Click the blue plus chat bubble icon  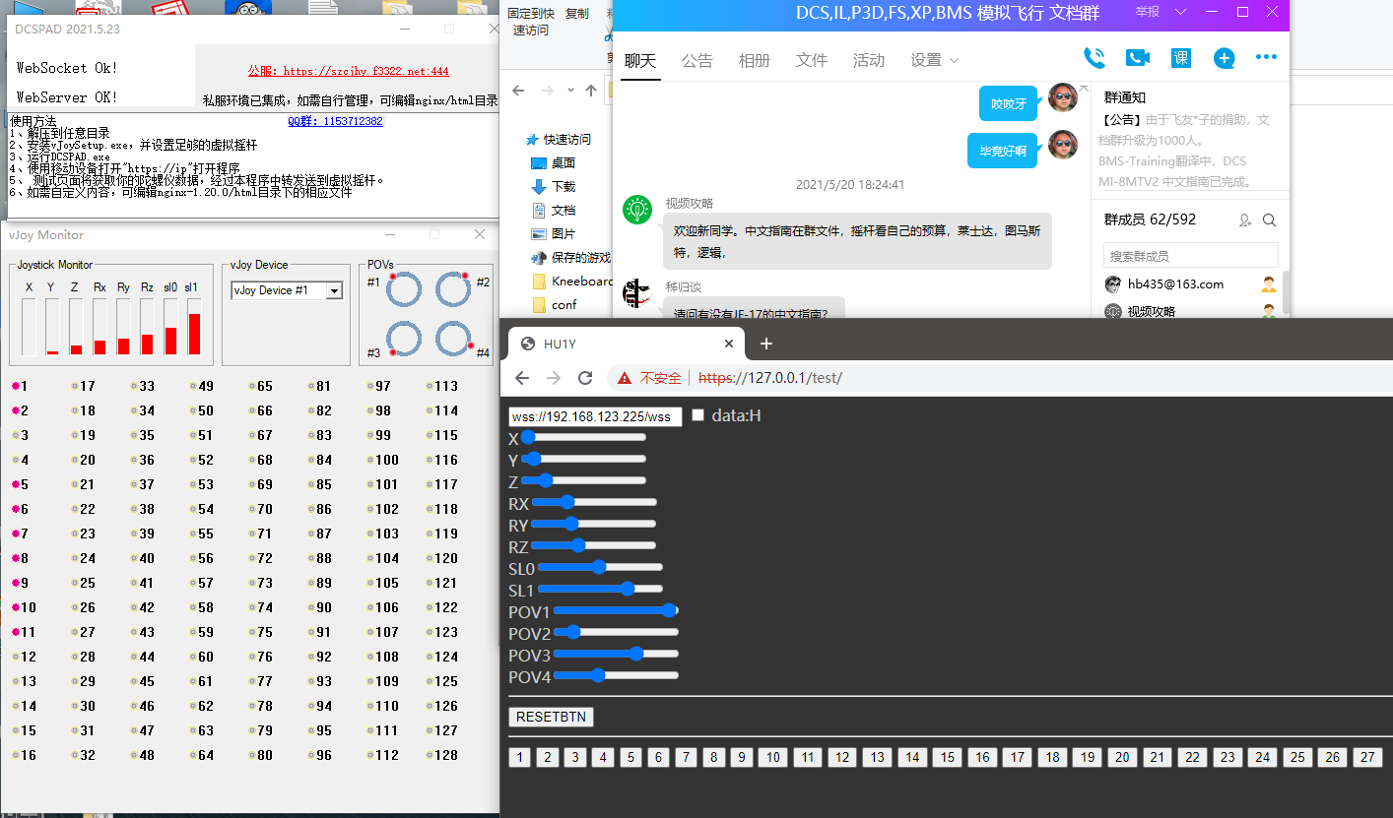(x=1224, y=58)
